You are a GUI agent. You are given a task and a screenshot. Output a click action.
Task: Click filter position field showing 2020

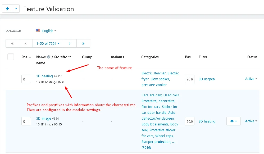pos(189,121)
